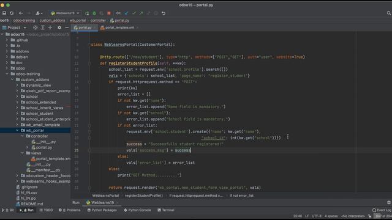Image resolution: width=392 pixels, height=220 pixels.
Task: Collapse the controller folder
Action: click(22, 136)
